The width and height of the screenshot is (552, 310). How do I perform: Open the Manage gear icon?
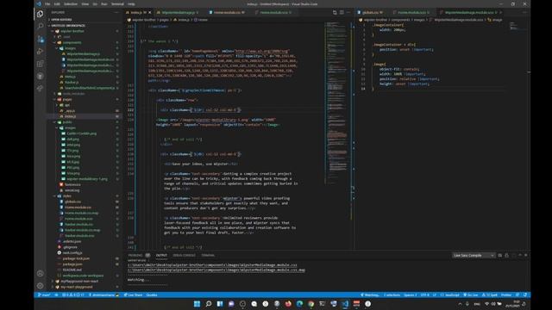click(x=41, y=286)
